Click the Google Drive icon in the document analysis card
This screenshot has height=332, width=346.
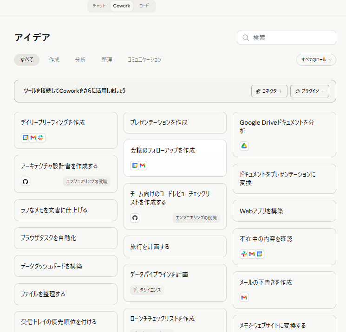(x=244, y=146)
